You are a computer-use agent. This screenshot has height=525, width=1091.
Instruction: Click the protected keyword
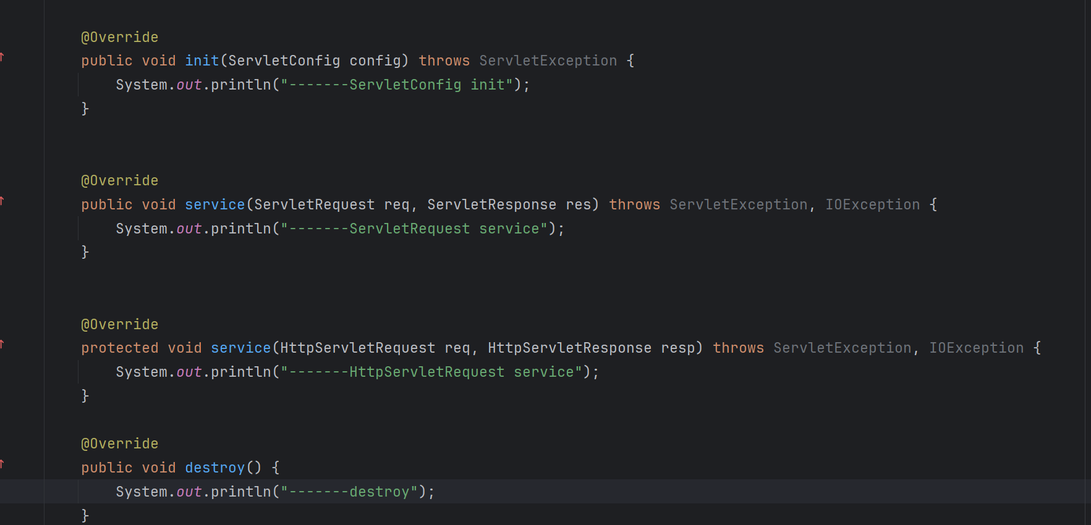tap(120, 348)
